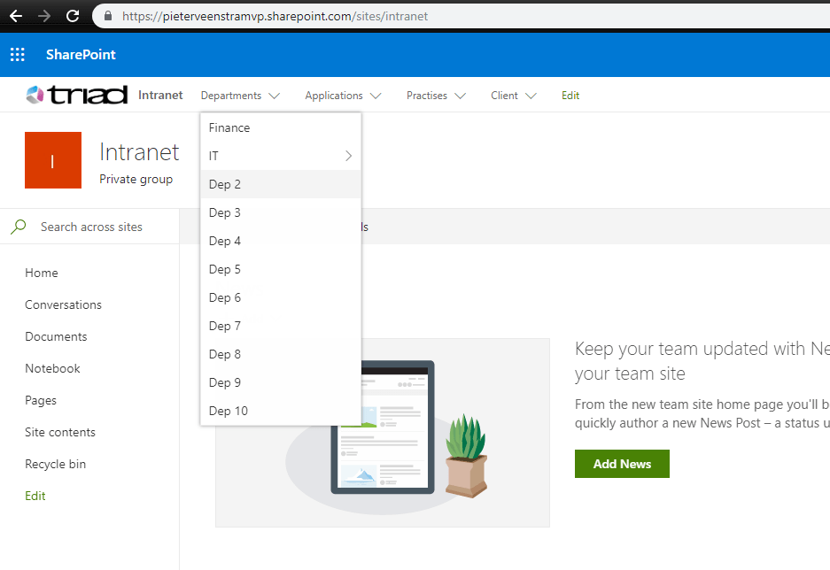Select Dep 10 in the dropdown
Image resolution: width=830 pixels, height=570 pixels.
pyautogui.click(x=281, y=411)
